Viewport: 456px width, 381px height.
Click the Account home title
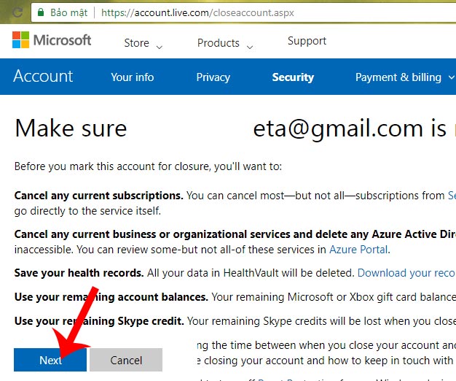tap(43, 77)
